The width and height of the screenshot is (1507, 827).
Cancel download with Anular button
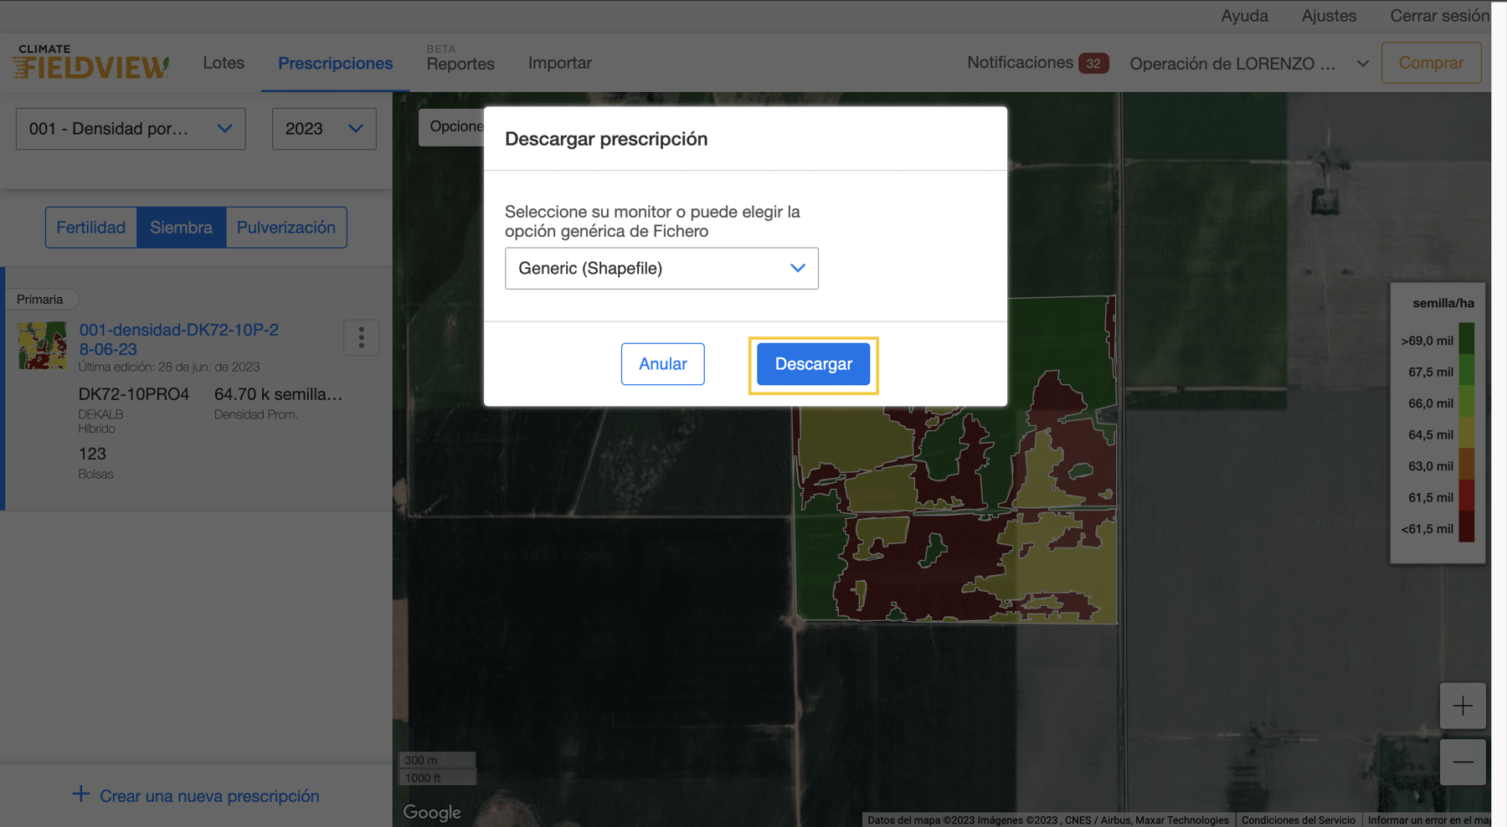tap(662, 364)
